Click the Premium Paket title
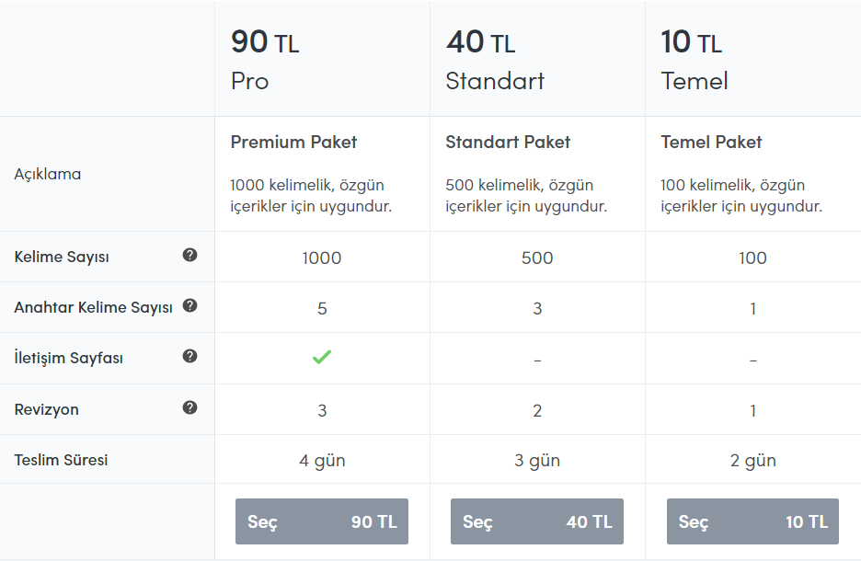The image size is (861, 561). coord(293,143)
